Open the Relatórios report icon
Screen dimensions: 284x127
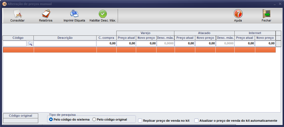(x=45, y=14)
